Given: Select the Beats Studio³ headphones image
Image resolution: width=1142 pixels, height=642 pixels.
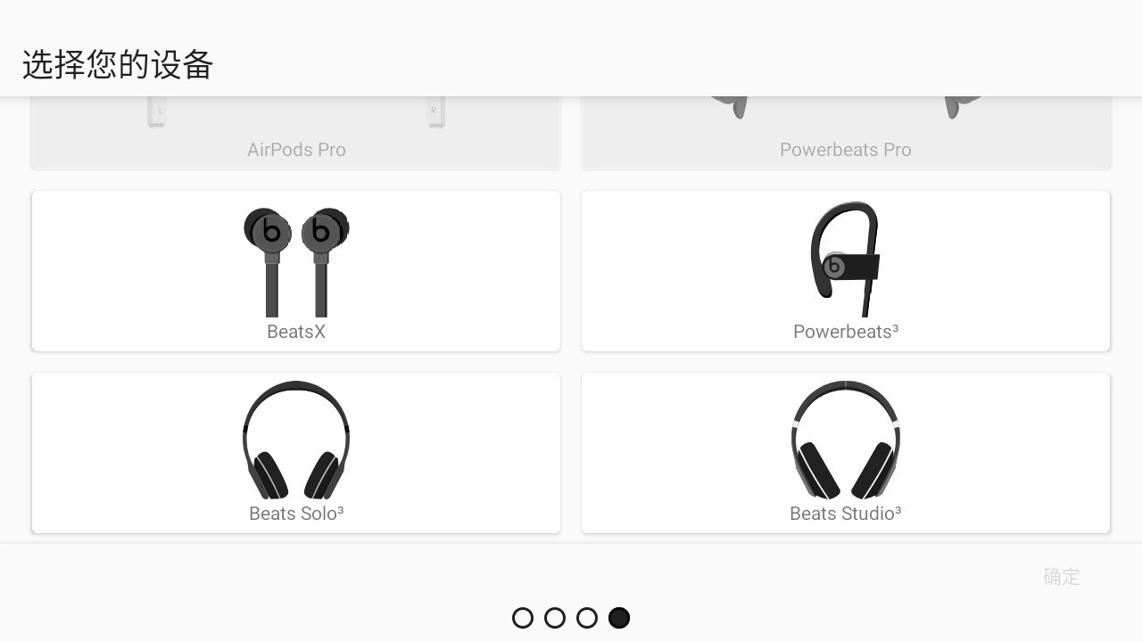Looking at the screenshot, I should pyautogui.click(x=846, y=440).
